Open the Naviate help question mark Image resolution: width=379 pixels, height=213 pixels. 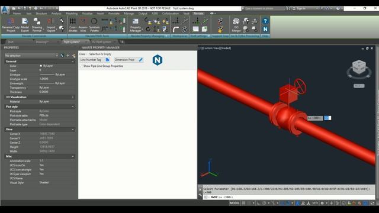265,21
